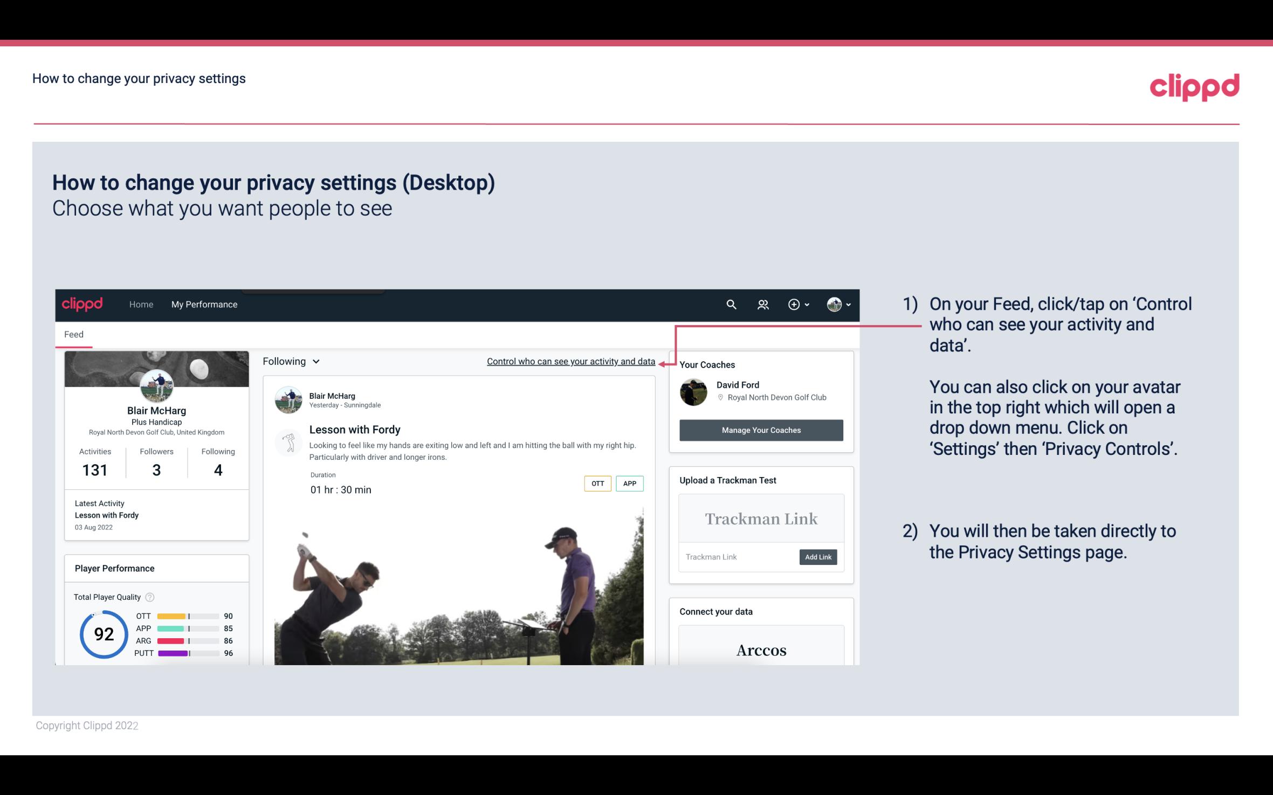
Task: Click the user avatar icon top right
Action: 834,304
